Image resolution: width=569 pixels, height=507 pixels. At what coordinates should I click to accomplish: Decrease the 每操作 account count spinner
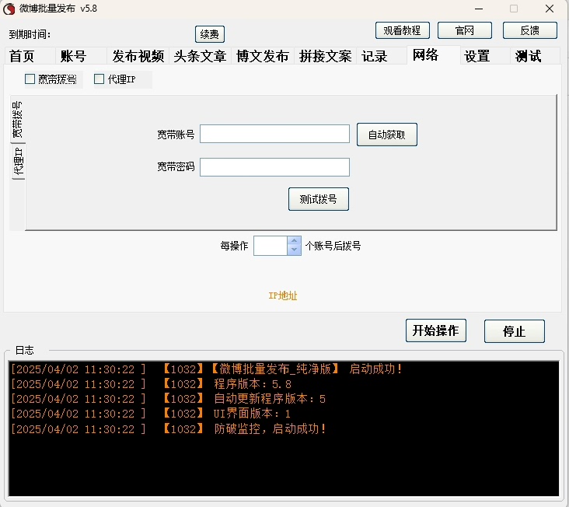(295, 250)
